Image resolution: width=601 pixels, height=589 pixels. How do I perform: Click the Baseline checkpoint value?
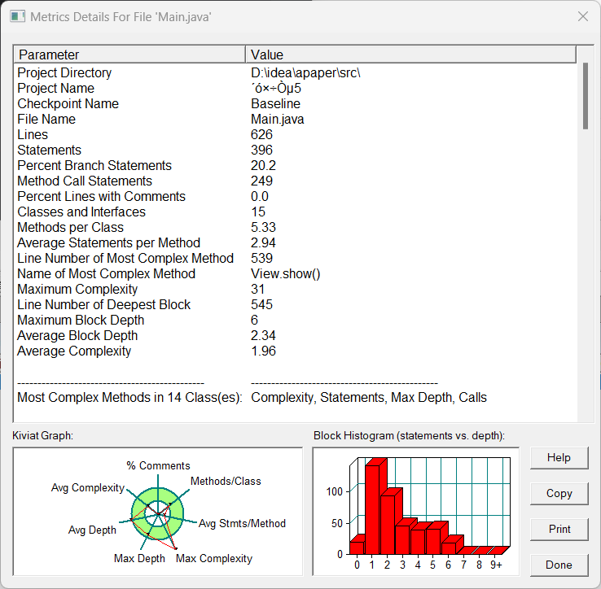[275, 104]
